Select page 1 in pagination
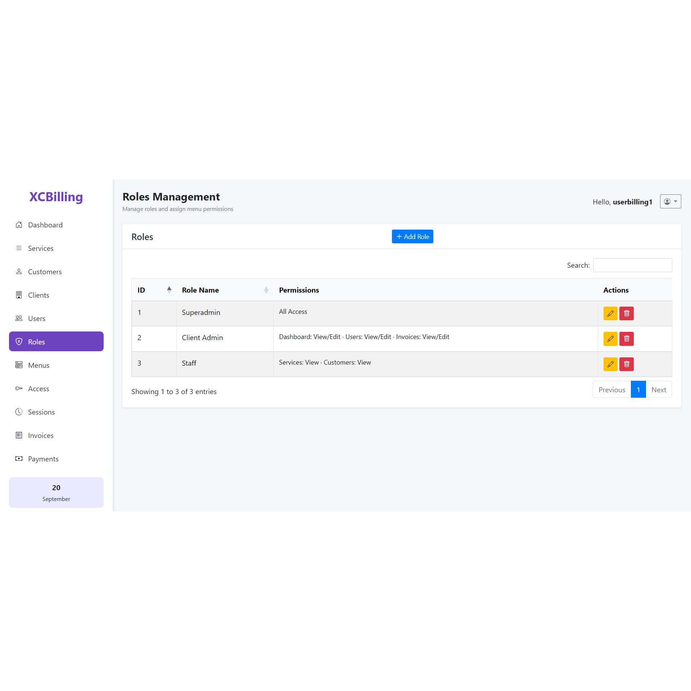 coord(638,390)
